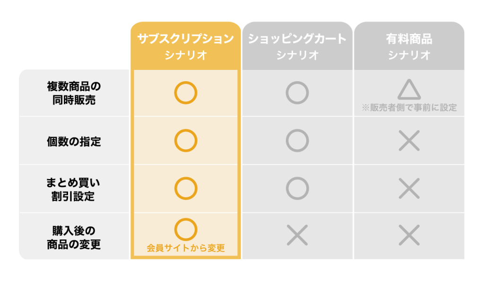Viewport: 484px width, 289px height.
Task: Click the X mark in ショッピングカート 購入後の商品の変更 row
Action: point(297,235)
